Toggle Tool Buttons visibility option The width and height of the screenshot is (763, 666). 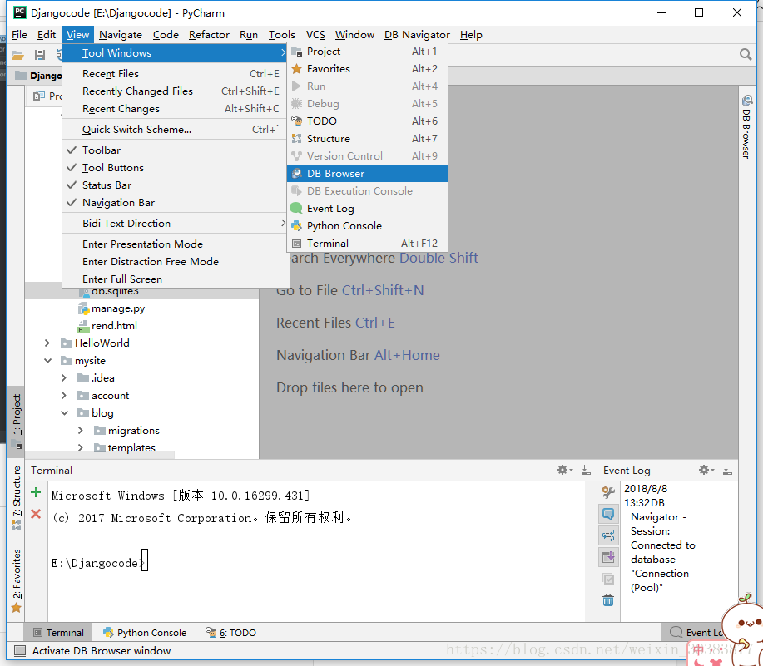click(x=176, y=168)
